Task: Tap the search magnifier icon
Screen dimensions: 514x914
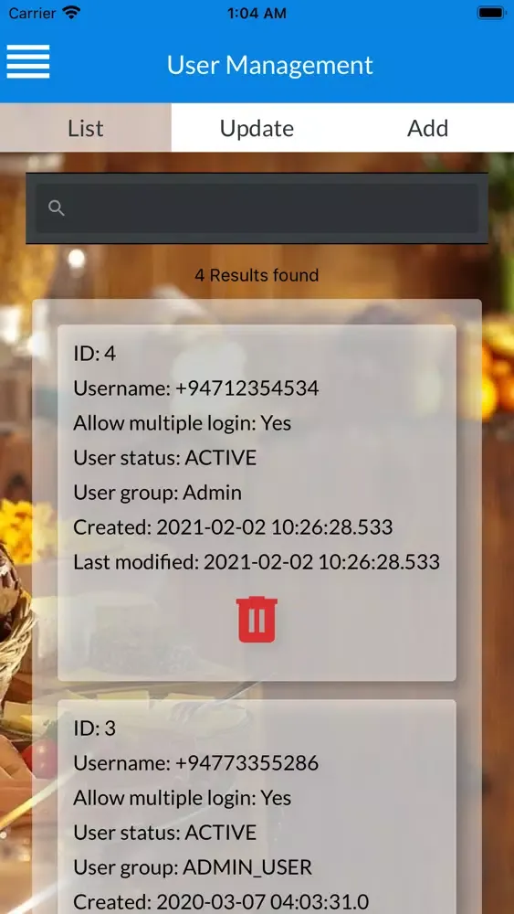Action: [x=57, y=208]
